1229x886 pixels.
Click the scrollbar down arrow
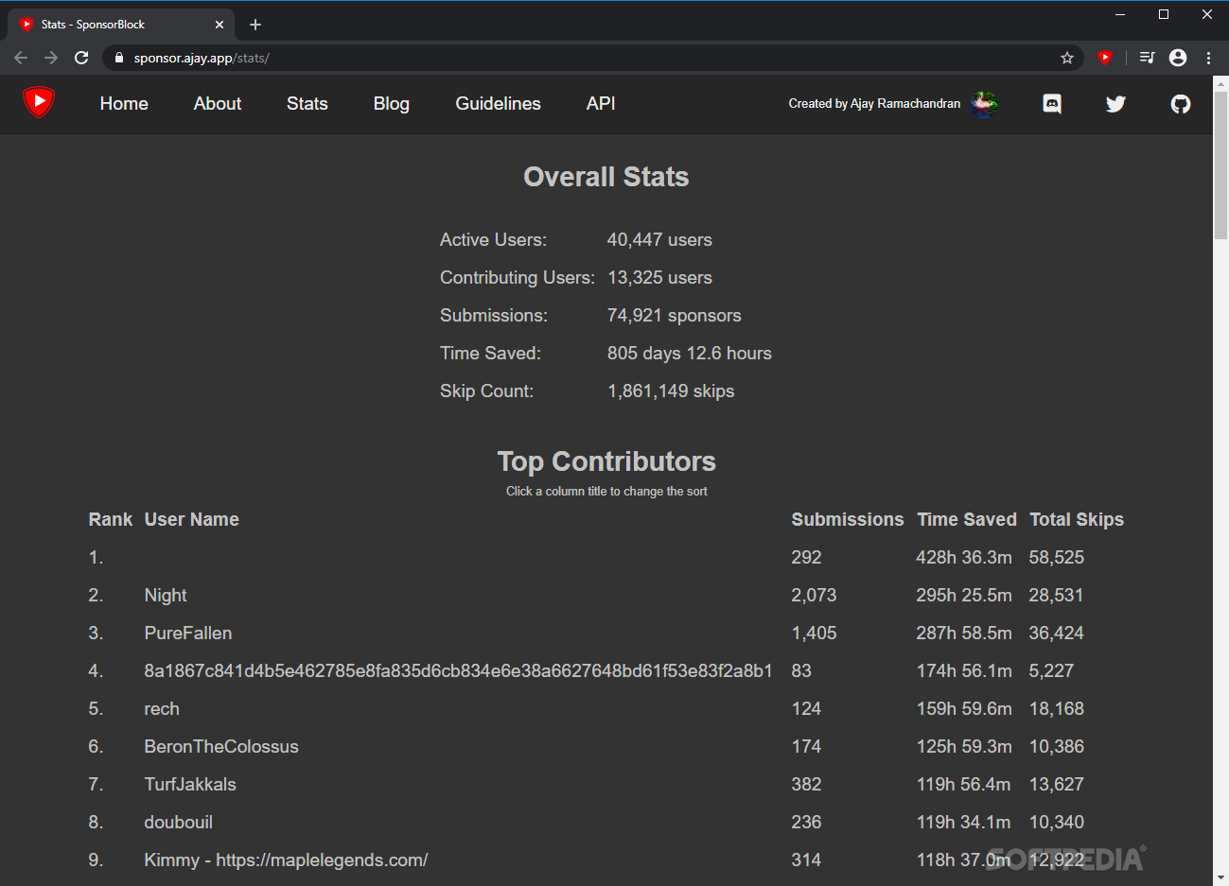1220,877
